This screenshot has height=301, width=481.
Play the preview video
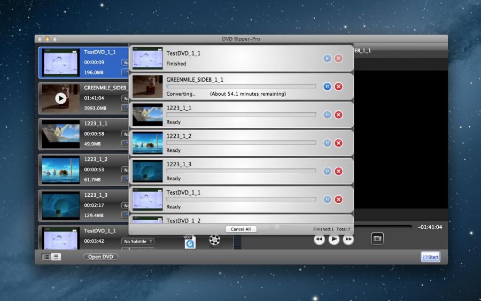(333, 239)
